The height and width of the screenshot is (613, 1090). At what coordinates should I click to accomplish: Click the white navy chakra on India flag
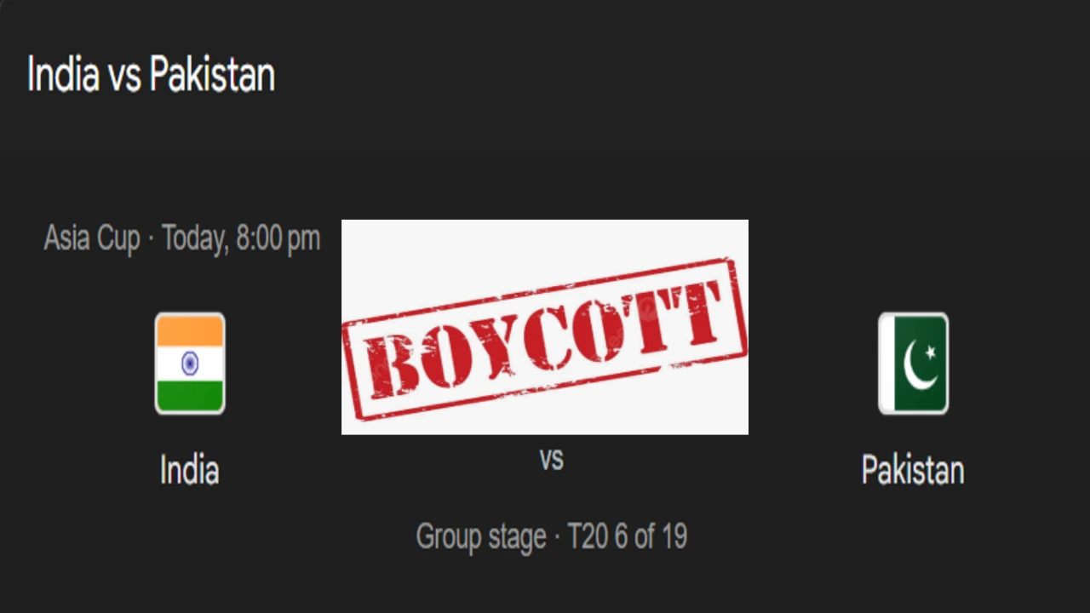189,364
